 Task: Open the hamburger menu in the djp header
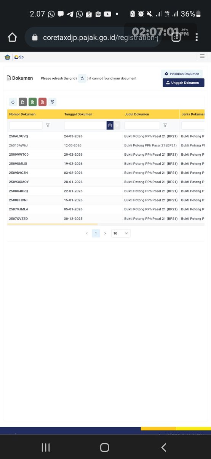point(202,57)
